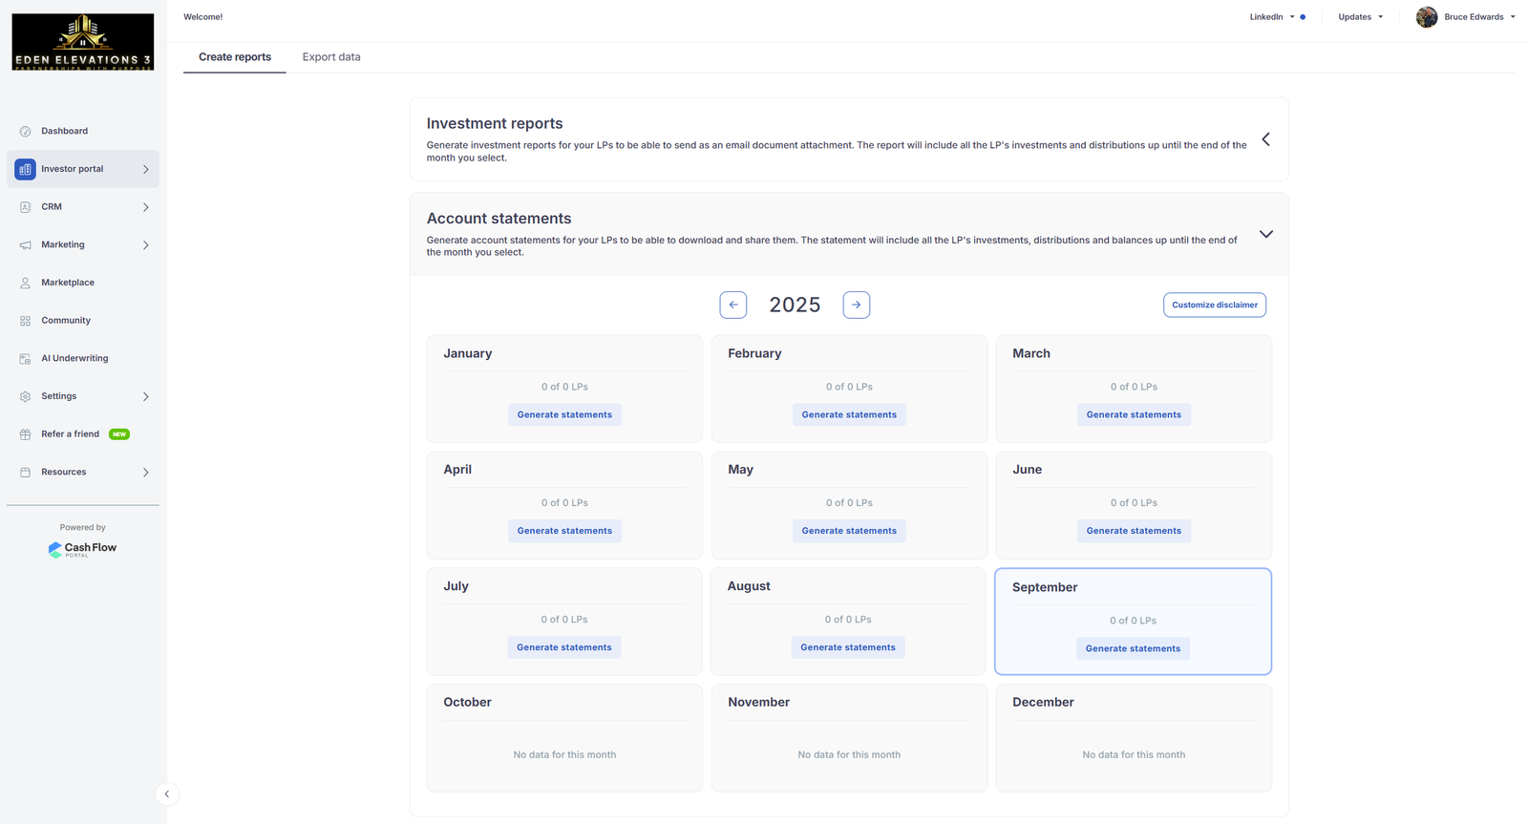
Task: Collapse the Account statements section chevron
Action: 1266,234
